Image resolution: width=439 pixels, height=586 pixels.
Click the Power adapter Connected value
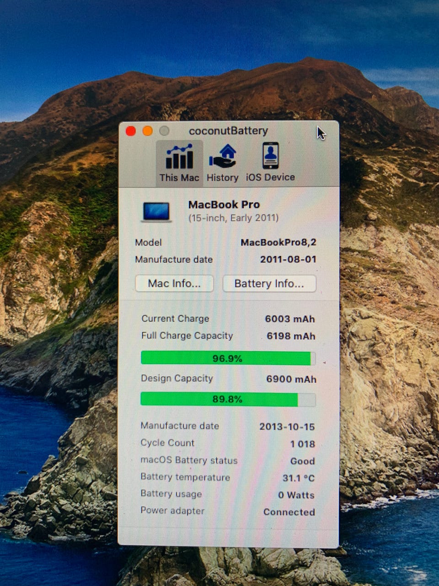click(289, 512)
